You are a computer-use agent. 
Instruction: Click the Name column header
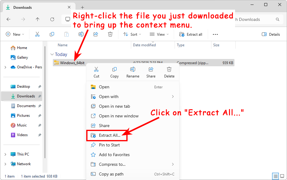(x=63, y=45)
